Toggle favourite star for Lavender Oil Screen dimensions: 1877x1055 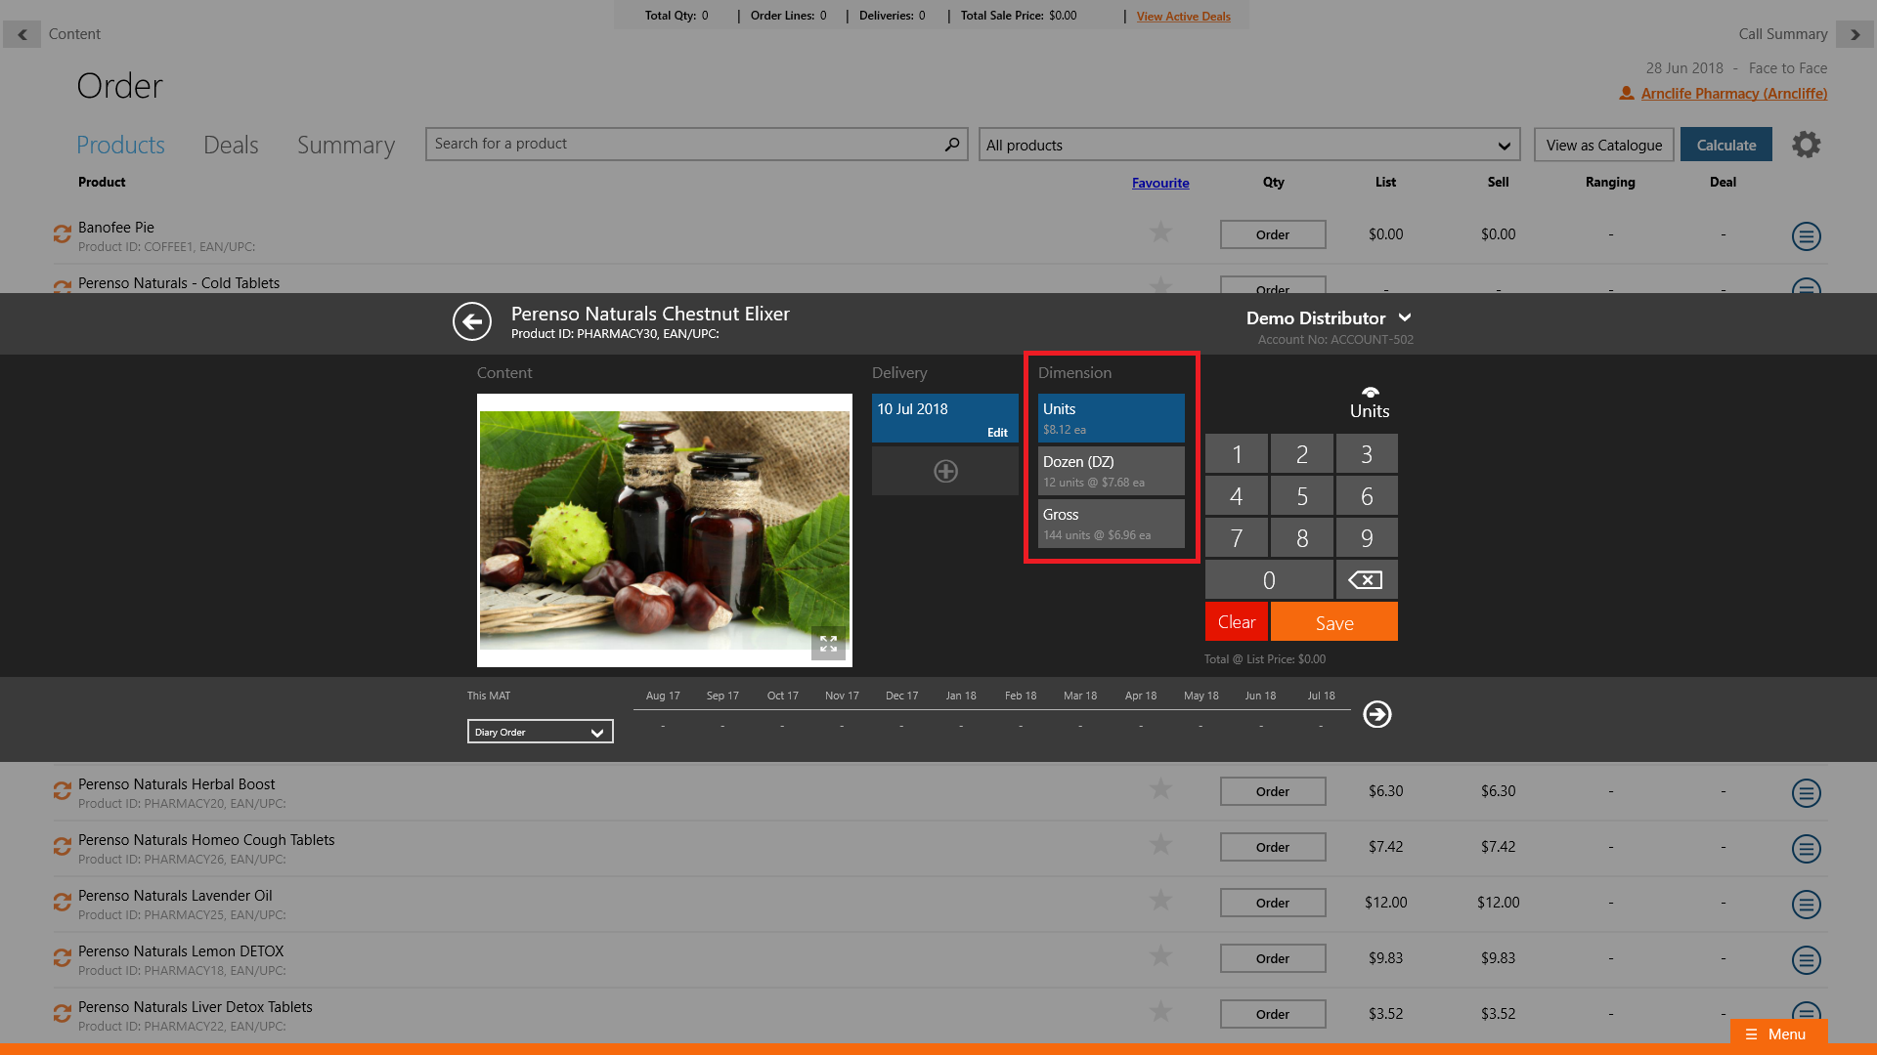pos(1160,901)
